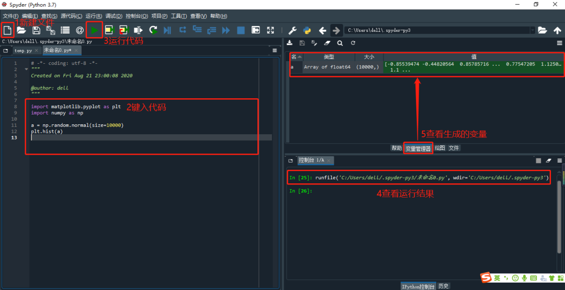
Task: Click the debug step-return icon
Action: (x=211, y=31)
